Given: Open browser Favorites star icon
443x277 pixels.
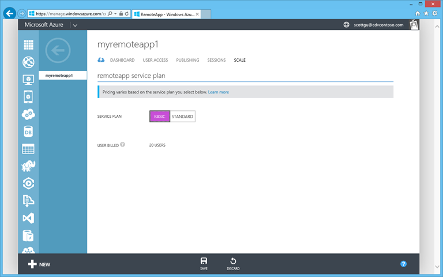Looking at the screenshot, I should (426, 13).
